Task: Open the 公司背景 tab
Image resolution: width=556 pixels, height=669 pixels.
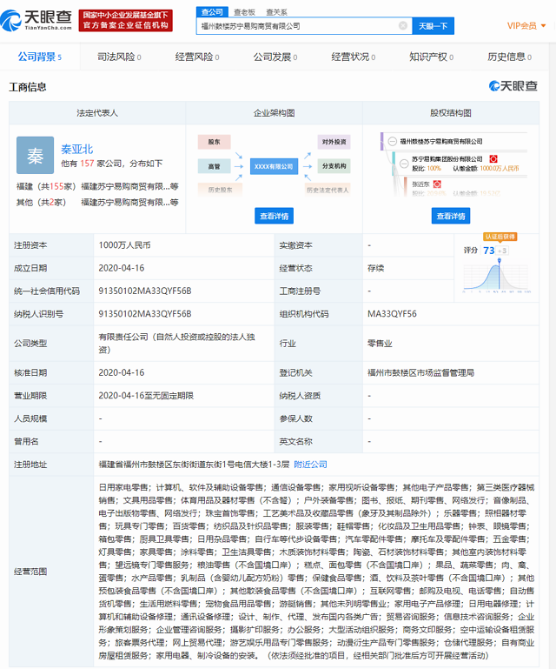Action: point(40,57)
